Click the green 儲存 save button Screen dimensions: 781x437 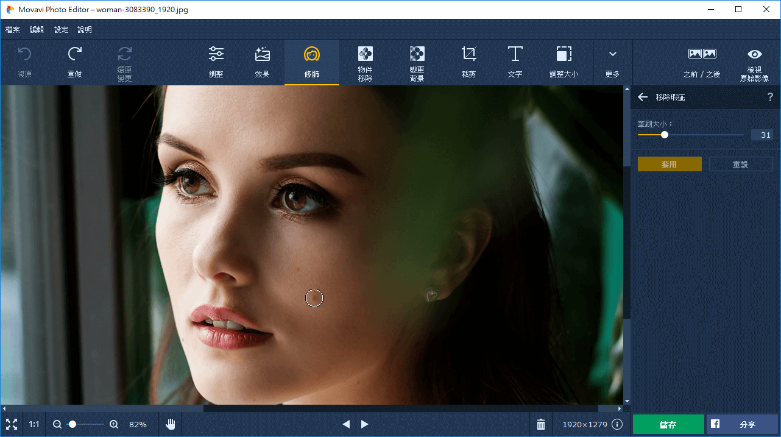coord(668,424)
